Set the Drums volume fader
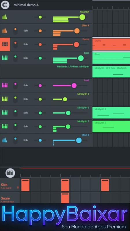This screenshot has width=130, height=231. pyautogui.click(x=76, y=44)
